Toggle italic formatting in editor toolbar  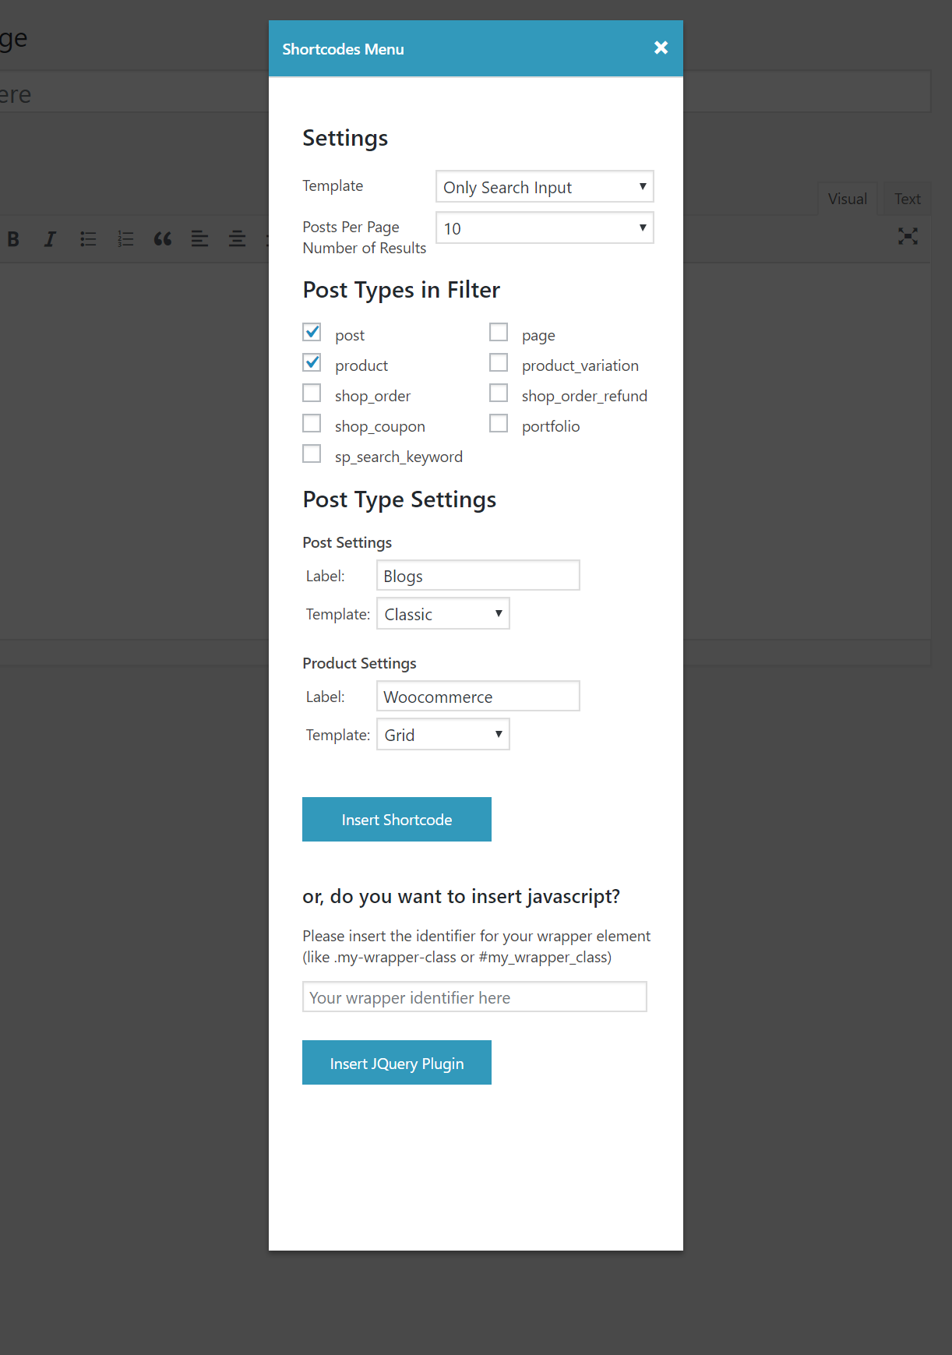point(50,239)
